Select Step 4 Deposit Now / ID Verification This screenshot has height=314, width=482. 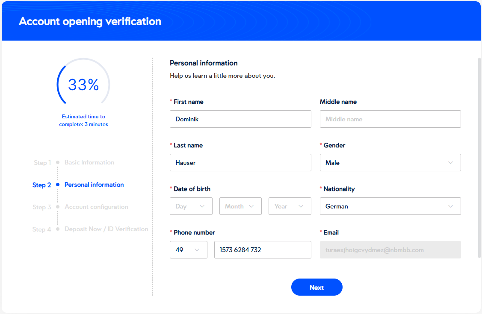pyautogui.click(x=90, y=229)
